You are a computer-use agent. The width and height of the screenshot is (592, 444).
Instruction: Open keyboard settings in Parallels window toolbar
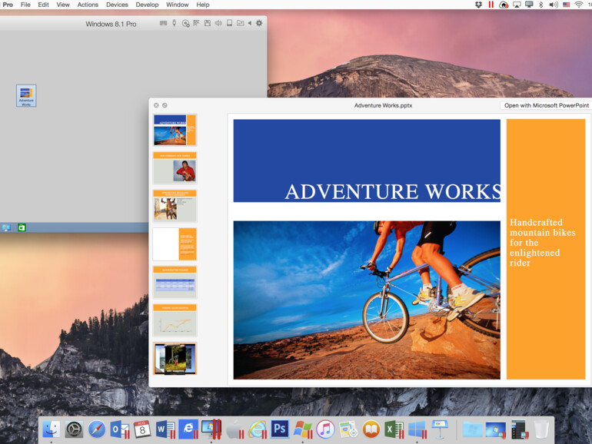(x=163, y=23)
